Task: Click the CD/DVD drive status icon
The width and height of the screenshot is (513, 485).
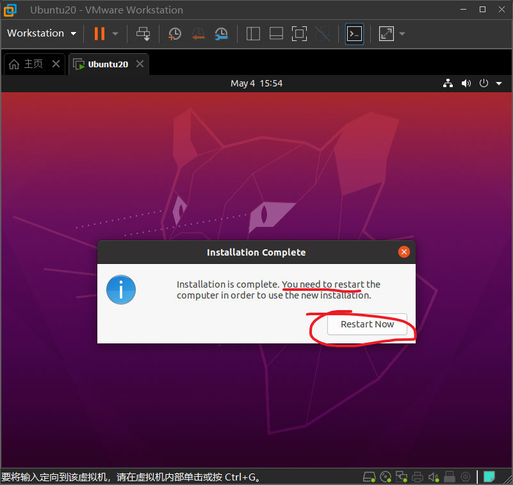Action: click(x=386, y=477)
